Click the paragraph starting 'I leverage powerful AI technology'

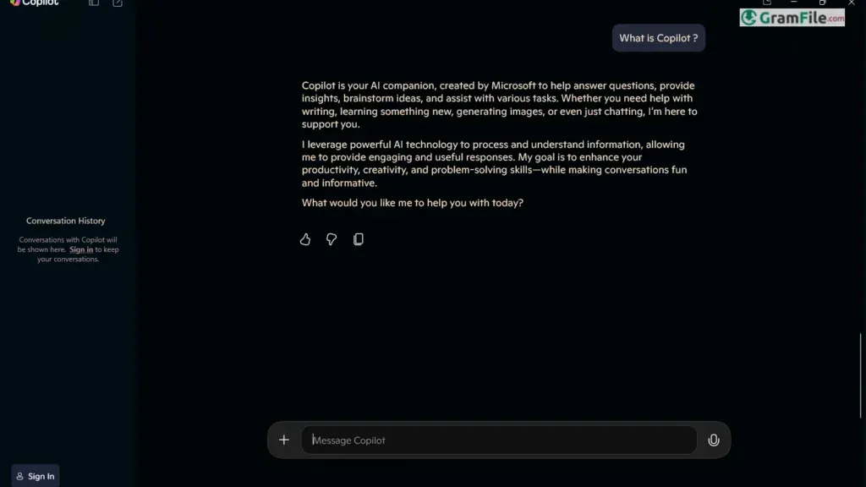pos(494,163)
